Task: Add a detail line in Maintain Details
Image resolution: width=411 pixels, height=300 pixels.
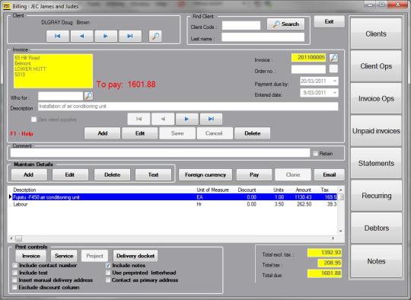Action: tap(29, 174)
